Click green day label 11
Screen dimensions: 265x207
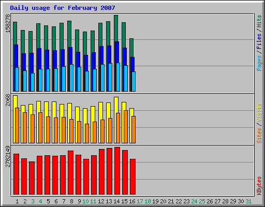point(93,201)
